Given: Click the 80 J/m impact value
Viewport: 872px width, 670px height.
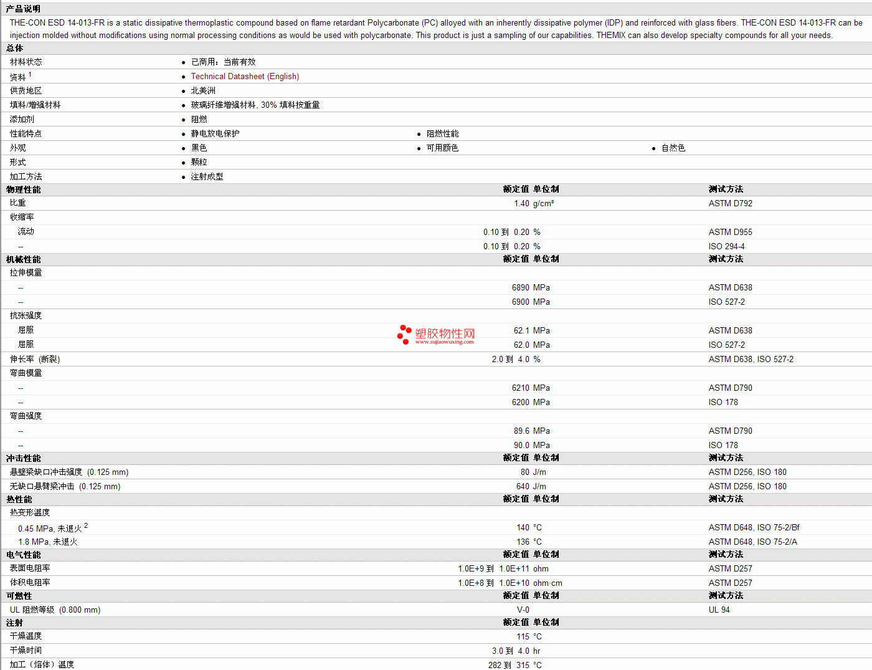Looking at the screenshot, I should (x=533, y=472).
